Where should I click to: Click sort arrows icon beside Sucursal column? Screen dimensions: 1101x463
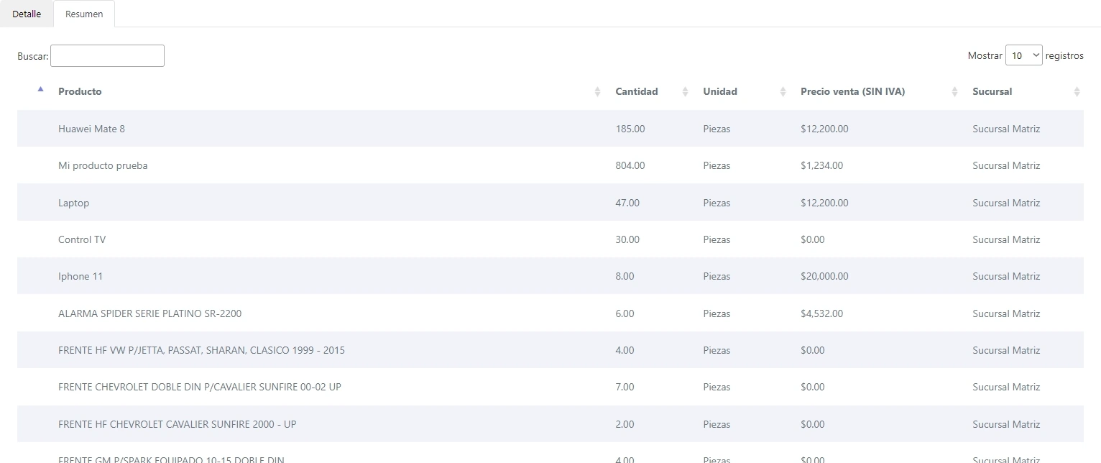pyautogui.click(x=1076, y=92)
